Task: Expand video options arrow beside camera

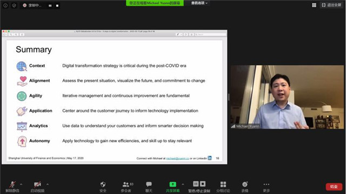Action: (x=48, y=184)
